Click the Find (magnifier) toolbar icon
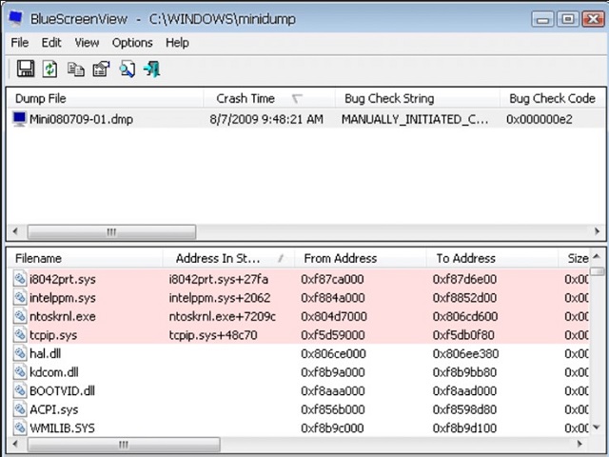This screenshot has width=609, height=457. [x=127, y=69]
